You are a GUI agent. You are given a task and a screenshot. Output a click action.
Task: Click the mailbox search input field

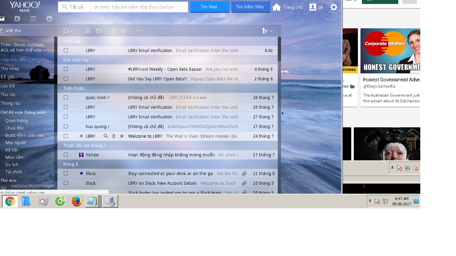click(139, 7)
